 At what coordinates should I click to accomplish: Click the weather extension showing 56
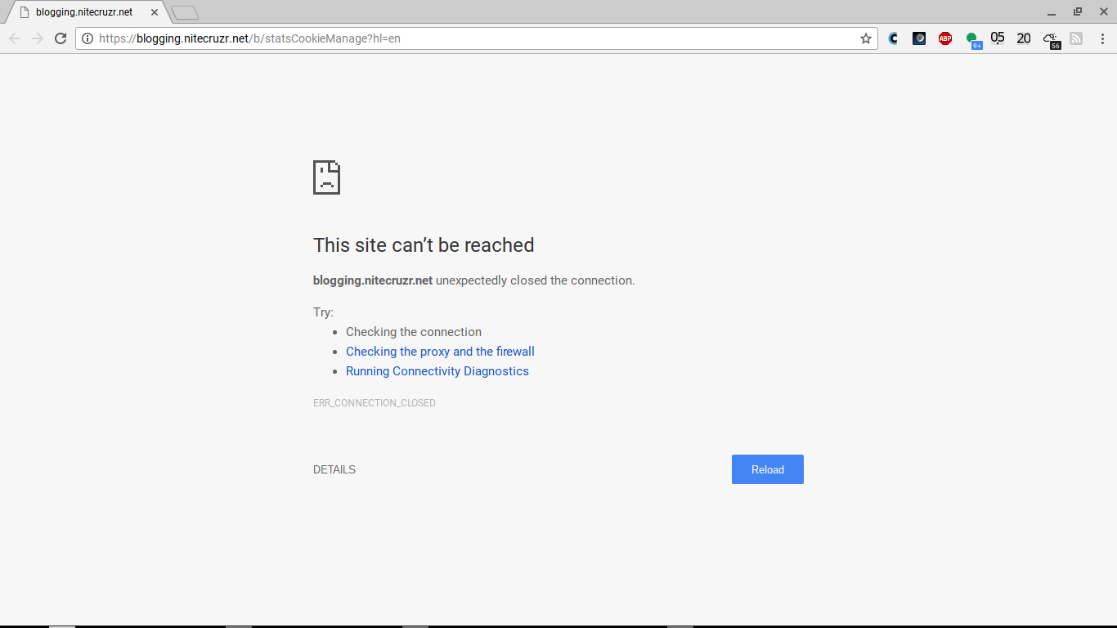pos(1052,38)
